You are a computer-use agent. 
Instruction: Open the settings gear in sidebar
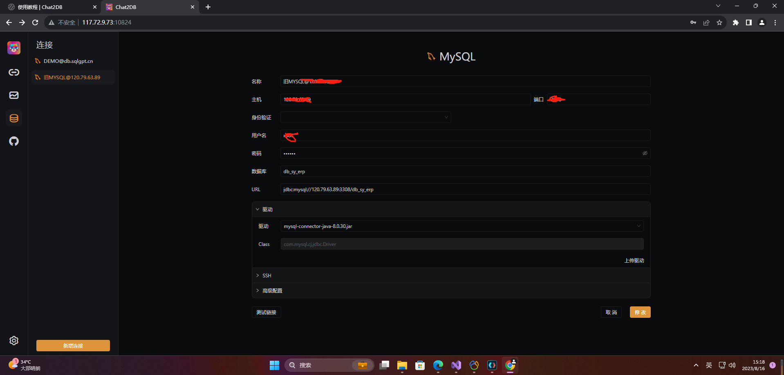(14, 341)
